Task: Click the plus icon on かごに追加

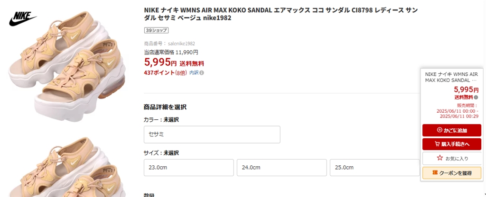Action: click(439, 130)
